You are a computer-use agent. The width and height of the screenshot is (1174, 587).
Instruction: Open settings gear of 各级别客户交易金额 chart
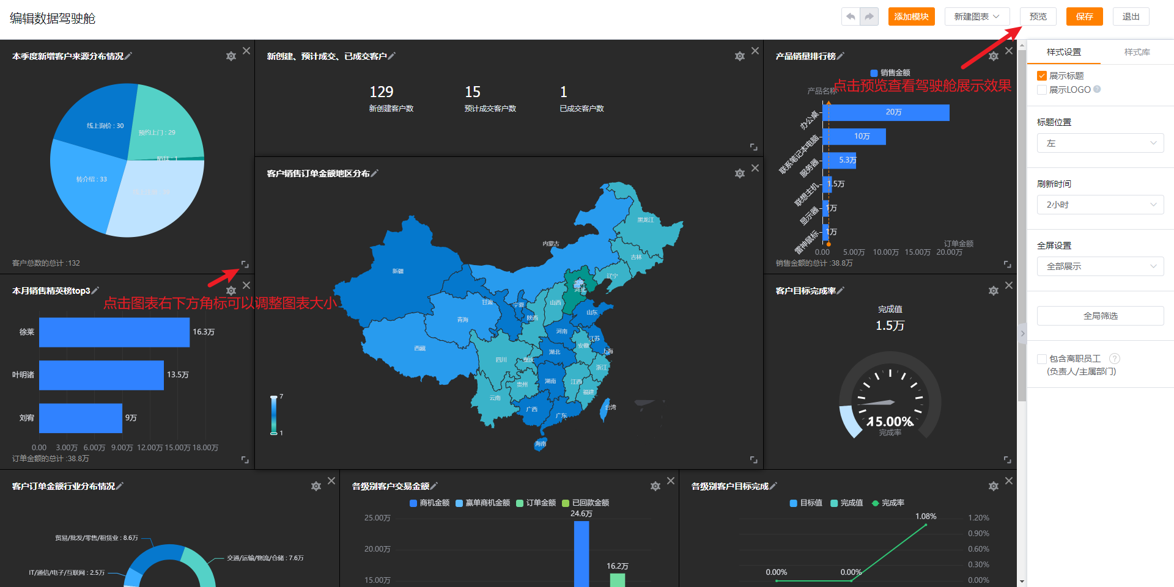tap(655, 486)
